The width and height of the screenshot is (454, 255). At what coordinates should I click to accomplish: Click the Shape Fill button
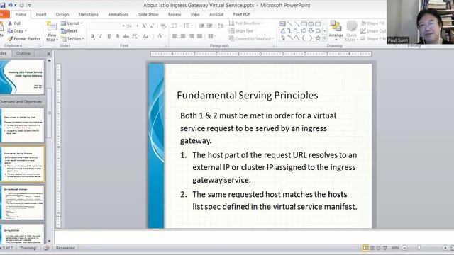(372, 23)
